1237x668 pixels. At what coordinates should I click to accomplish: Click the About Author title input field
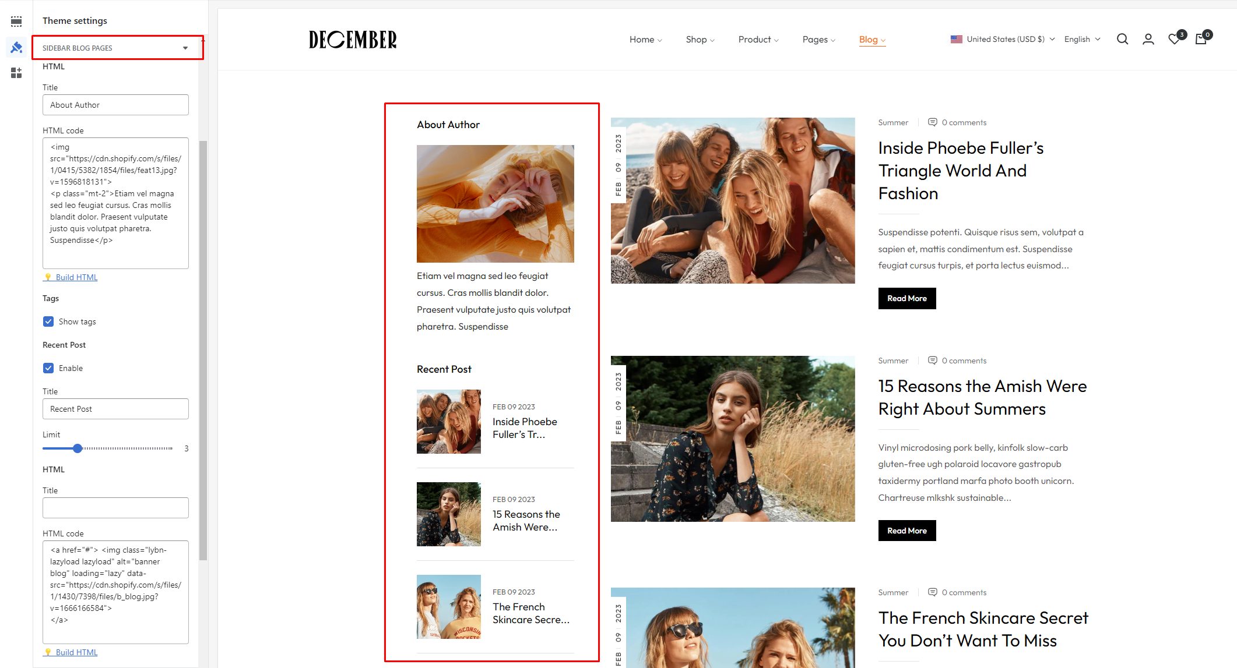[115, 105]
